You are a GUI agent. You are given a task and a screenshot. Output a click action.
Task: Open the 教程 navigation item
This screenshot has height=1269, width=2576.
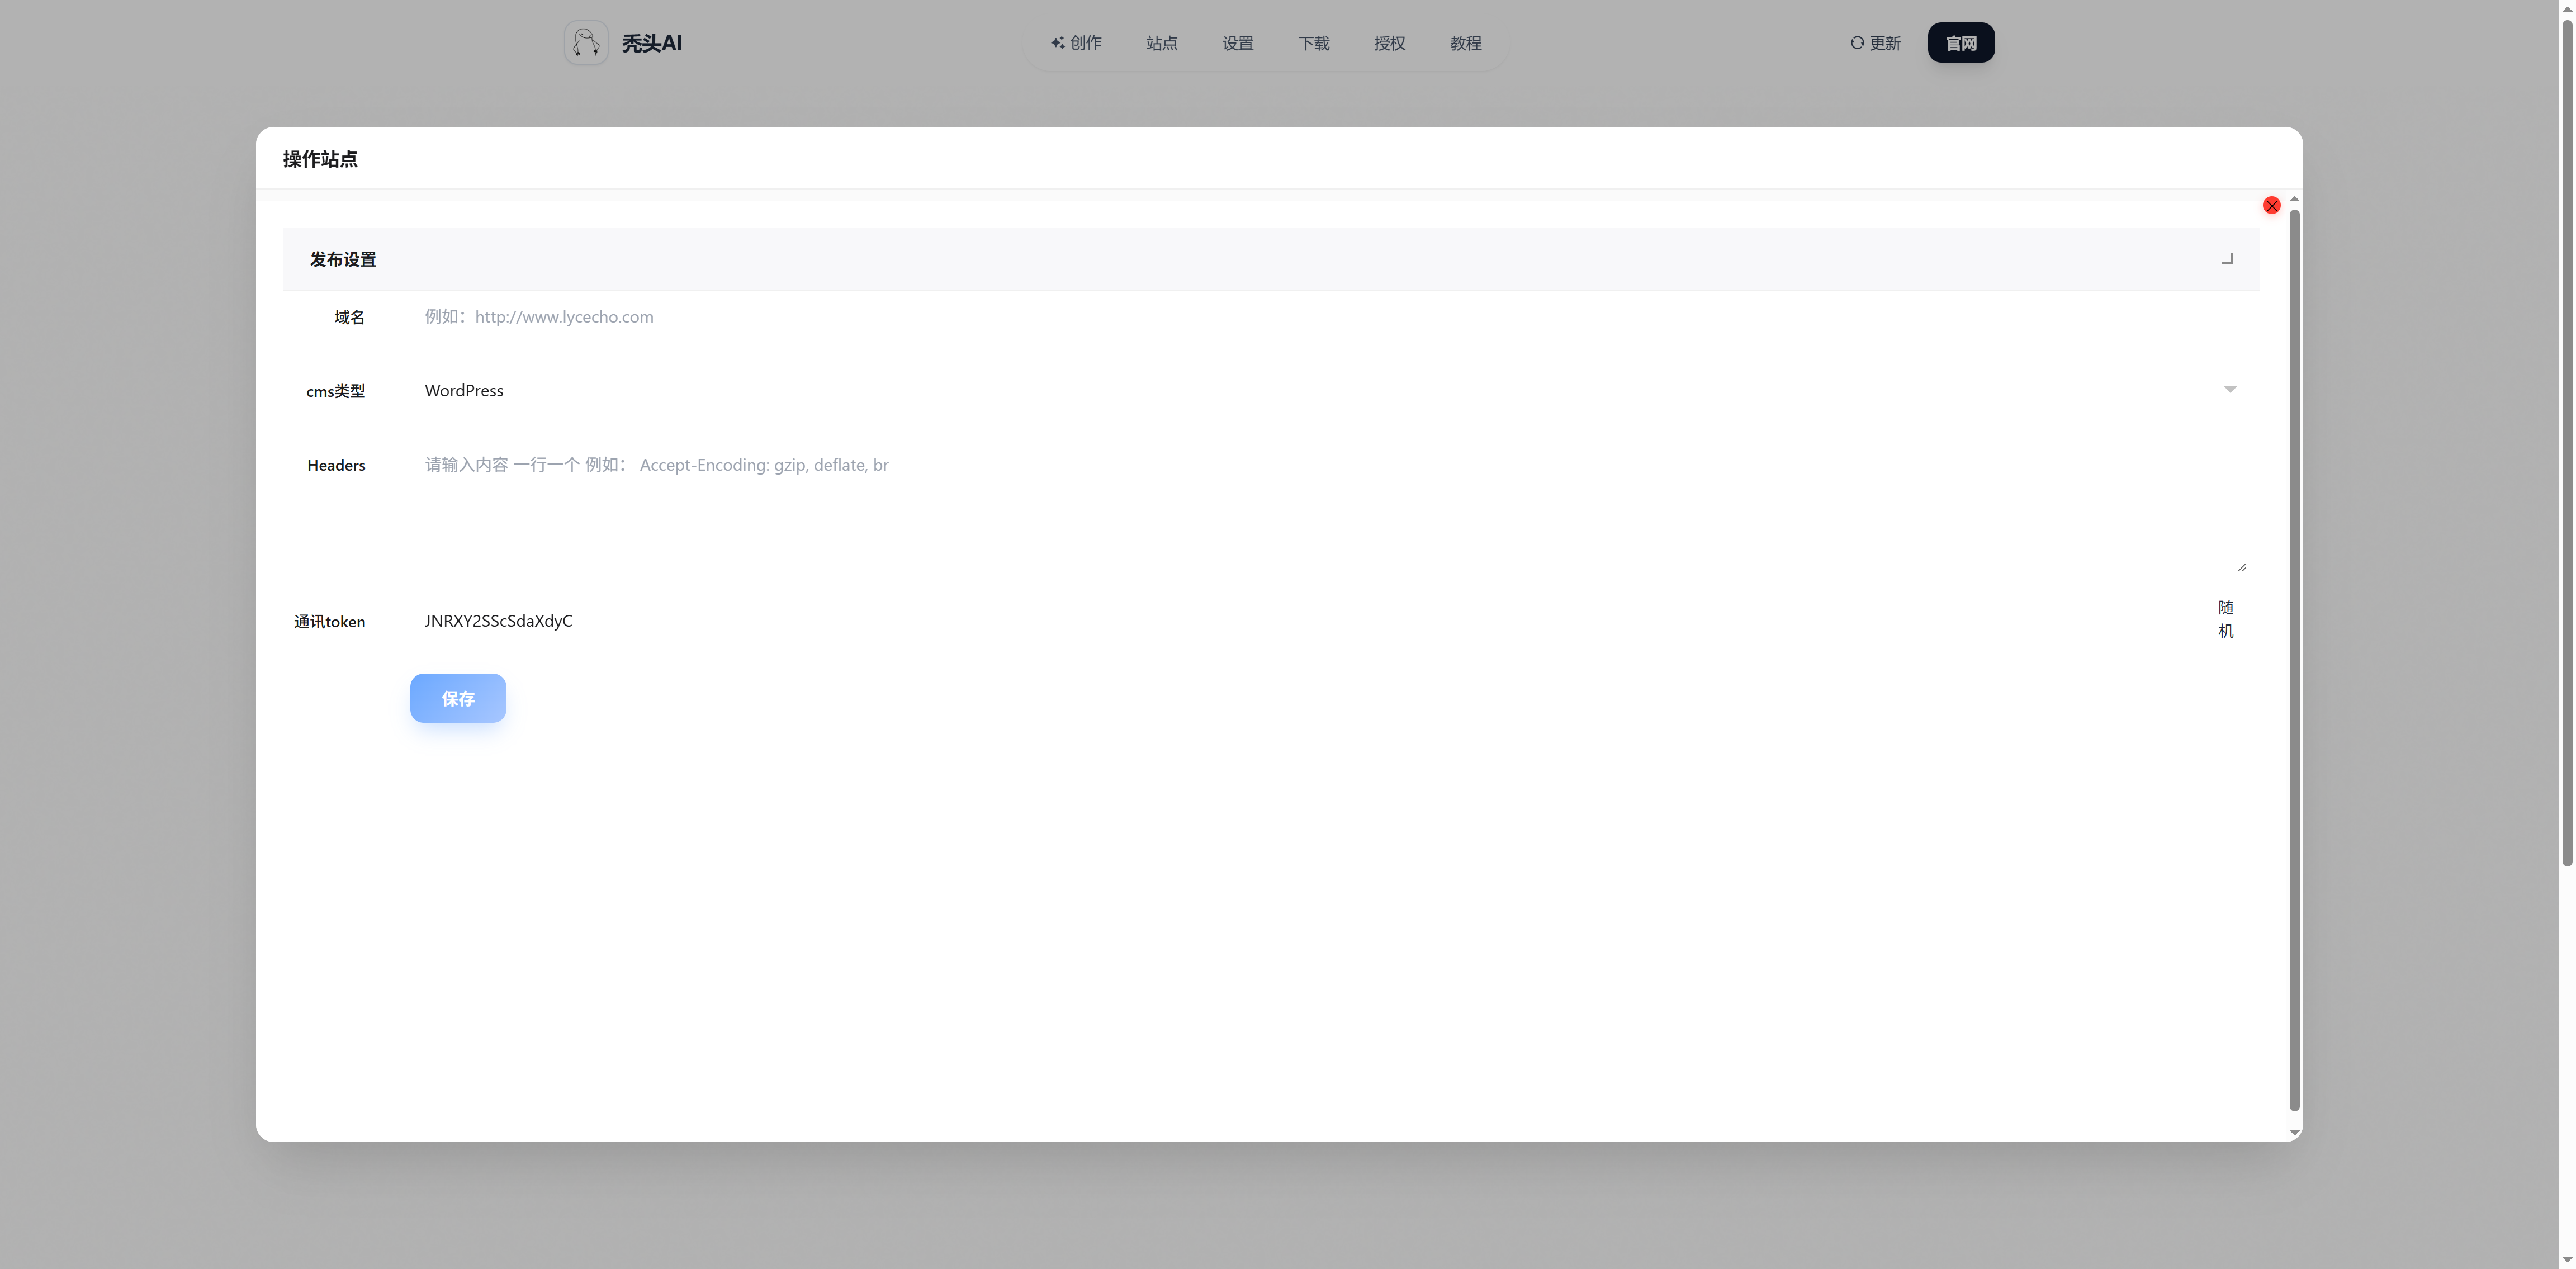[1465, 43]
